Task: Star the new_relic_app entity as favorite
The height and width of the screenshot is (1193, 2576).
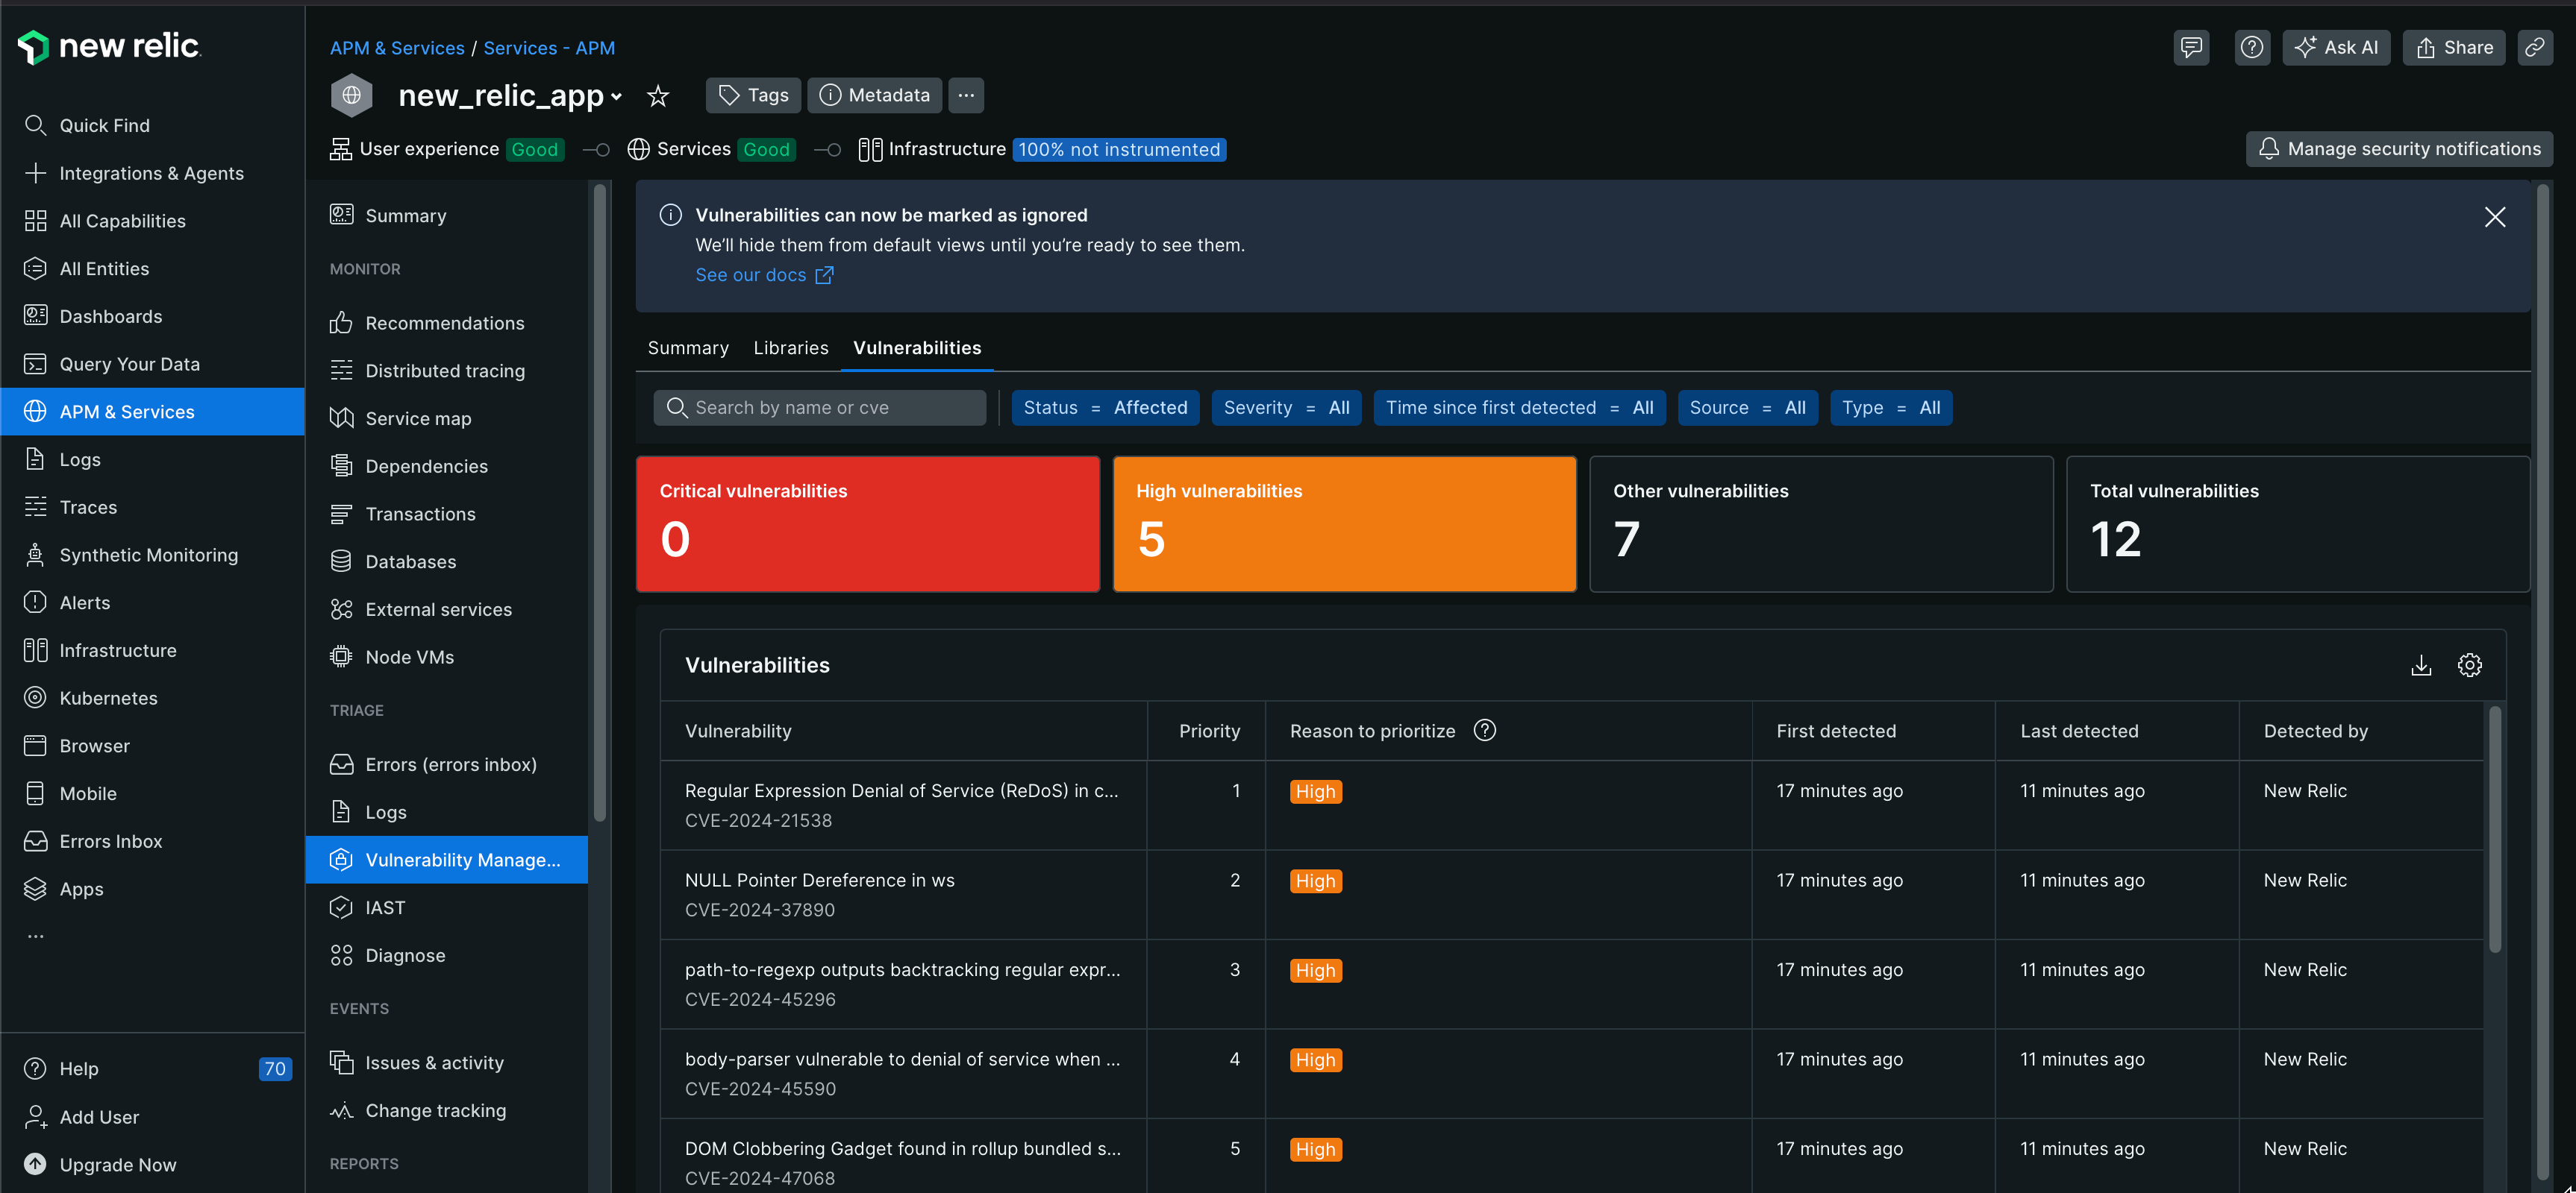Action: (658, 95)
